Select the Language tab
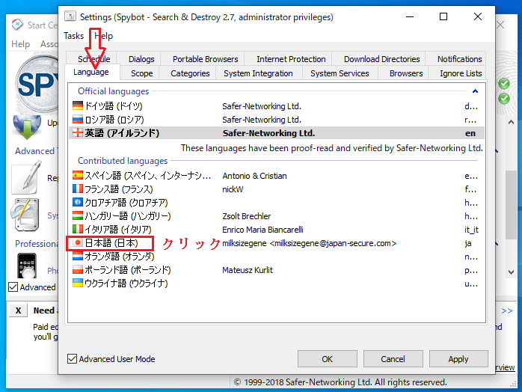 pos(91,72)
